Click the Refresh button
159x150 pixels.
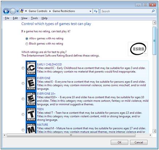[x=96, y=11]
